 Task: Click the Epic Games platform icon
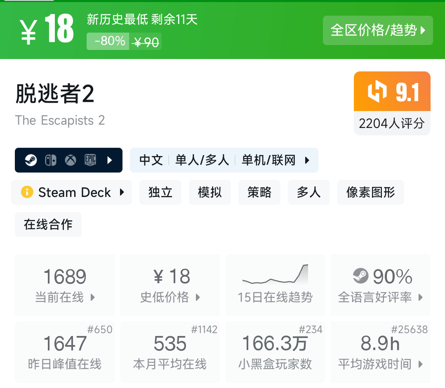90,160
